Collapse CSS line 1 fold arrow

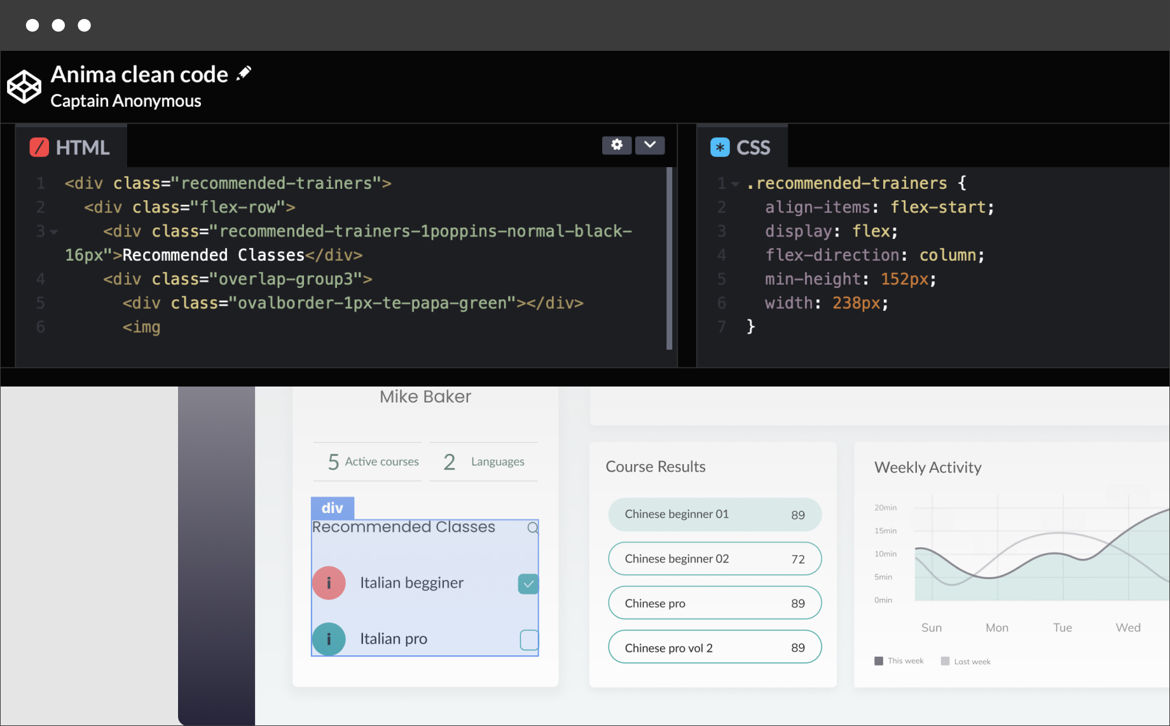click(735, 184)
